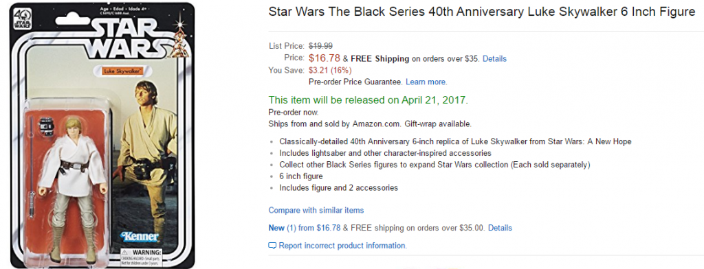Click the 40th anniversary emblem on the package corner
704x269 pixels.
coord(21,17)
